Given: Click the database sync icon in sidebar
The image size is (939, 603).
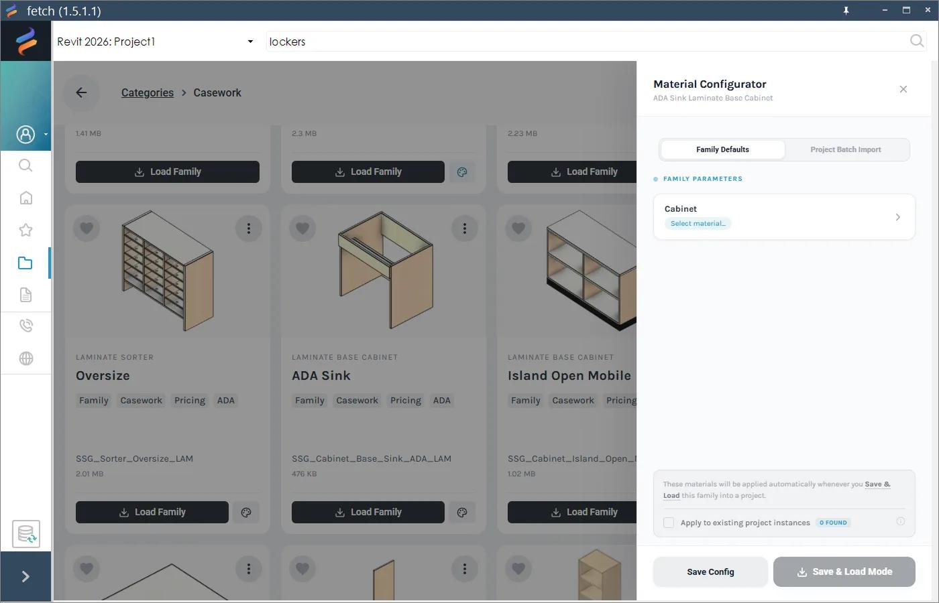Looking at the screenshot, I should point(26,534).
